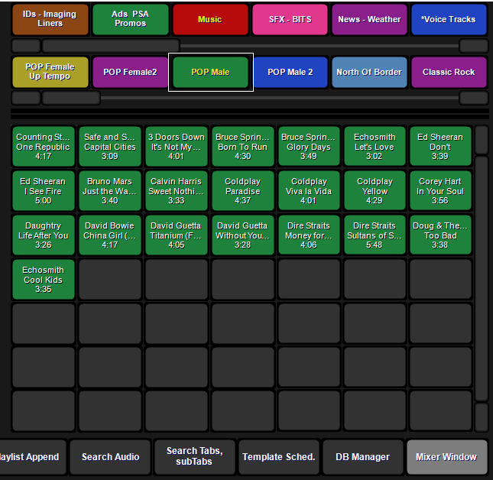
Task: Click Dire Straits Sultans of Swing tile
Action: coord(375,235)
